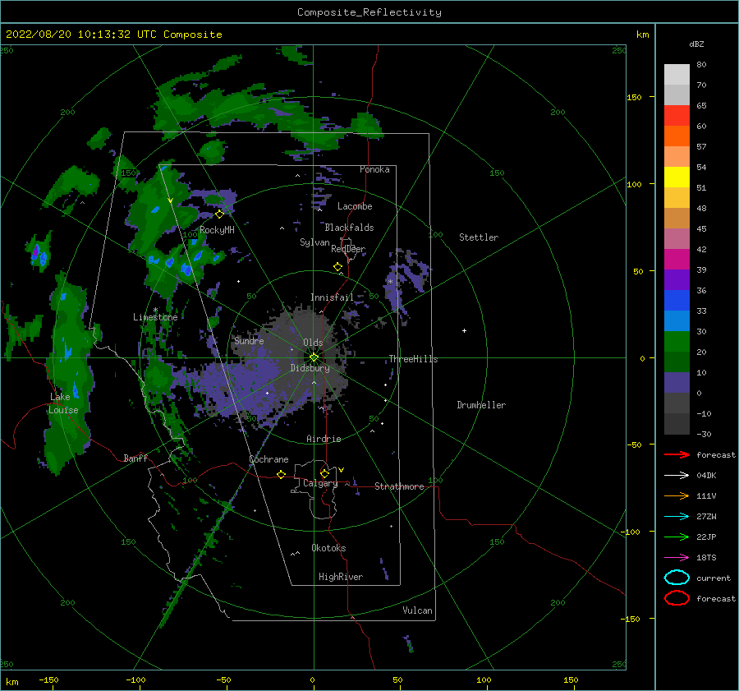Click the RockyMH label

(x=217, y=230)
